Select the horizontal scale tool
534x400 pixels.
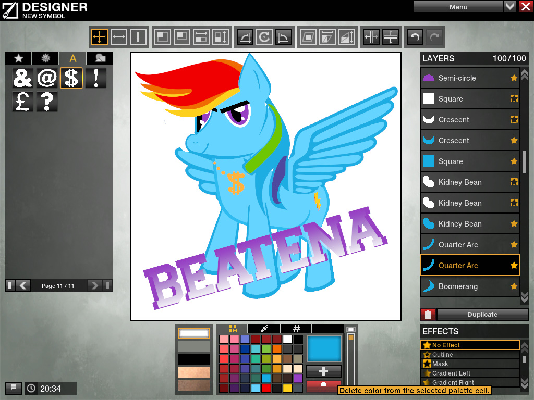tap(201, 37)
